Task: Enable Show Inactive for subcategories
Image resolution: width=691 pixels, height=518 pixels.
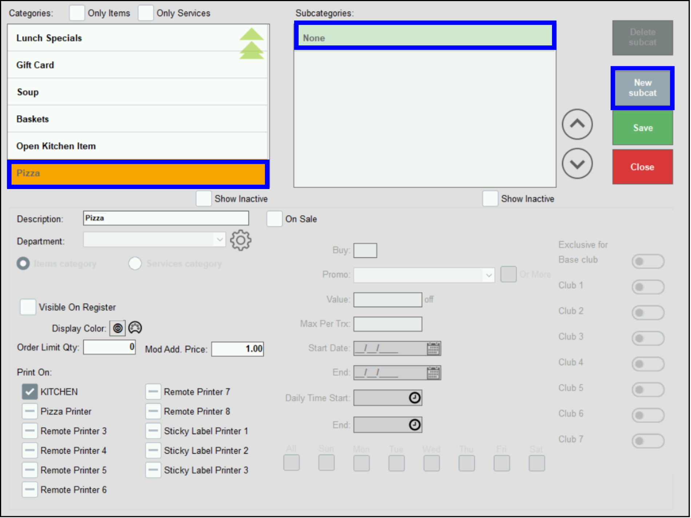Action: click(x=491, y=199)
